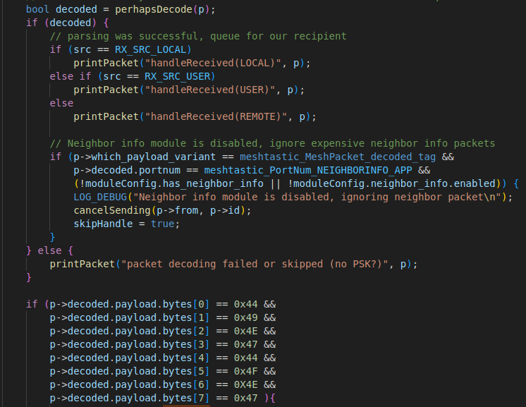Click the comment about Neighbor info module disabled
This screenshot has width=526, height=407.
click(272, 144)
